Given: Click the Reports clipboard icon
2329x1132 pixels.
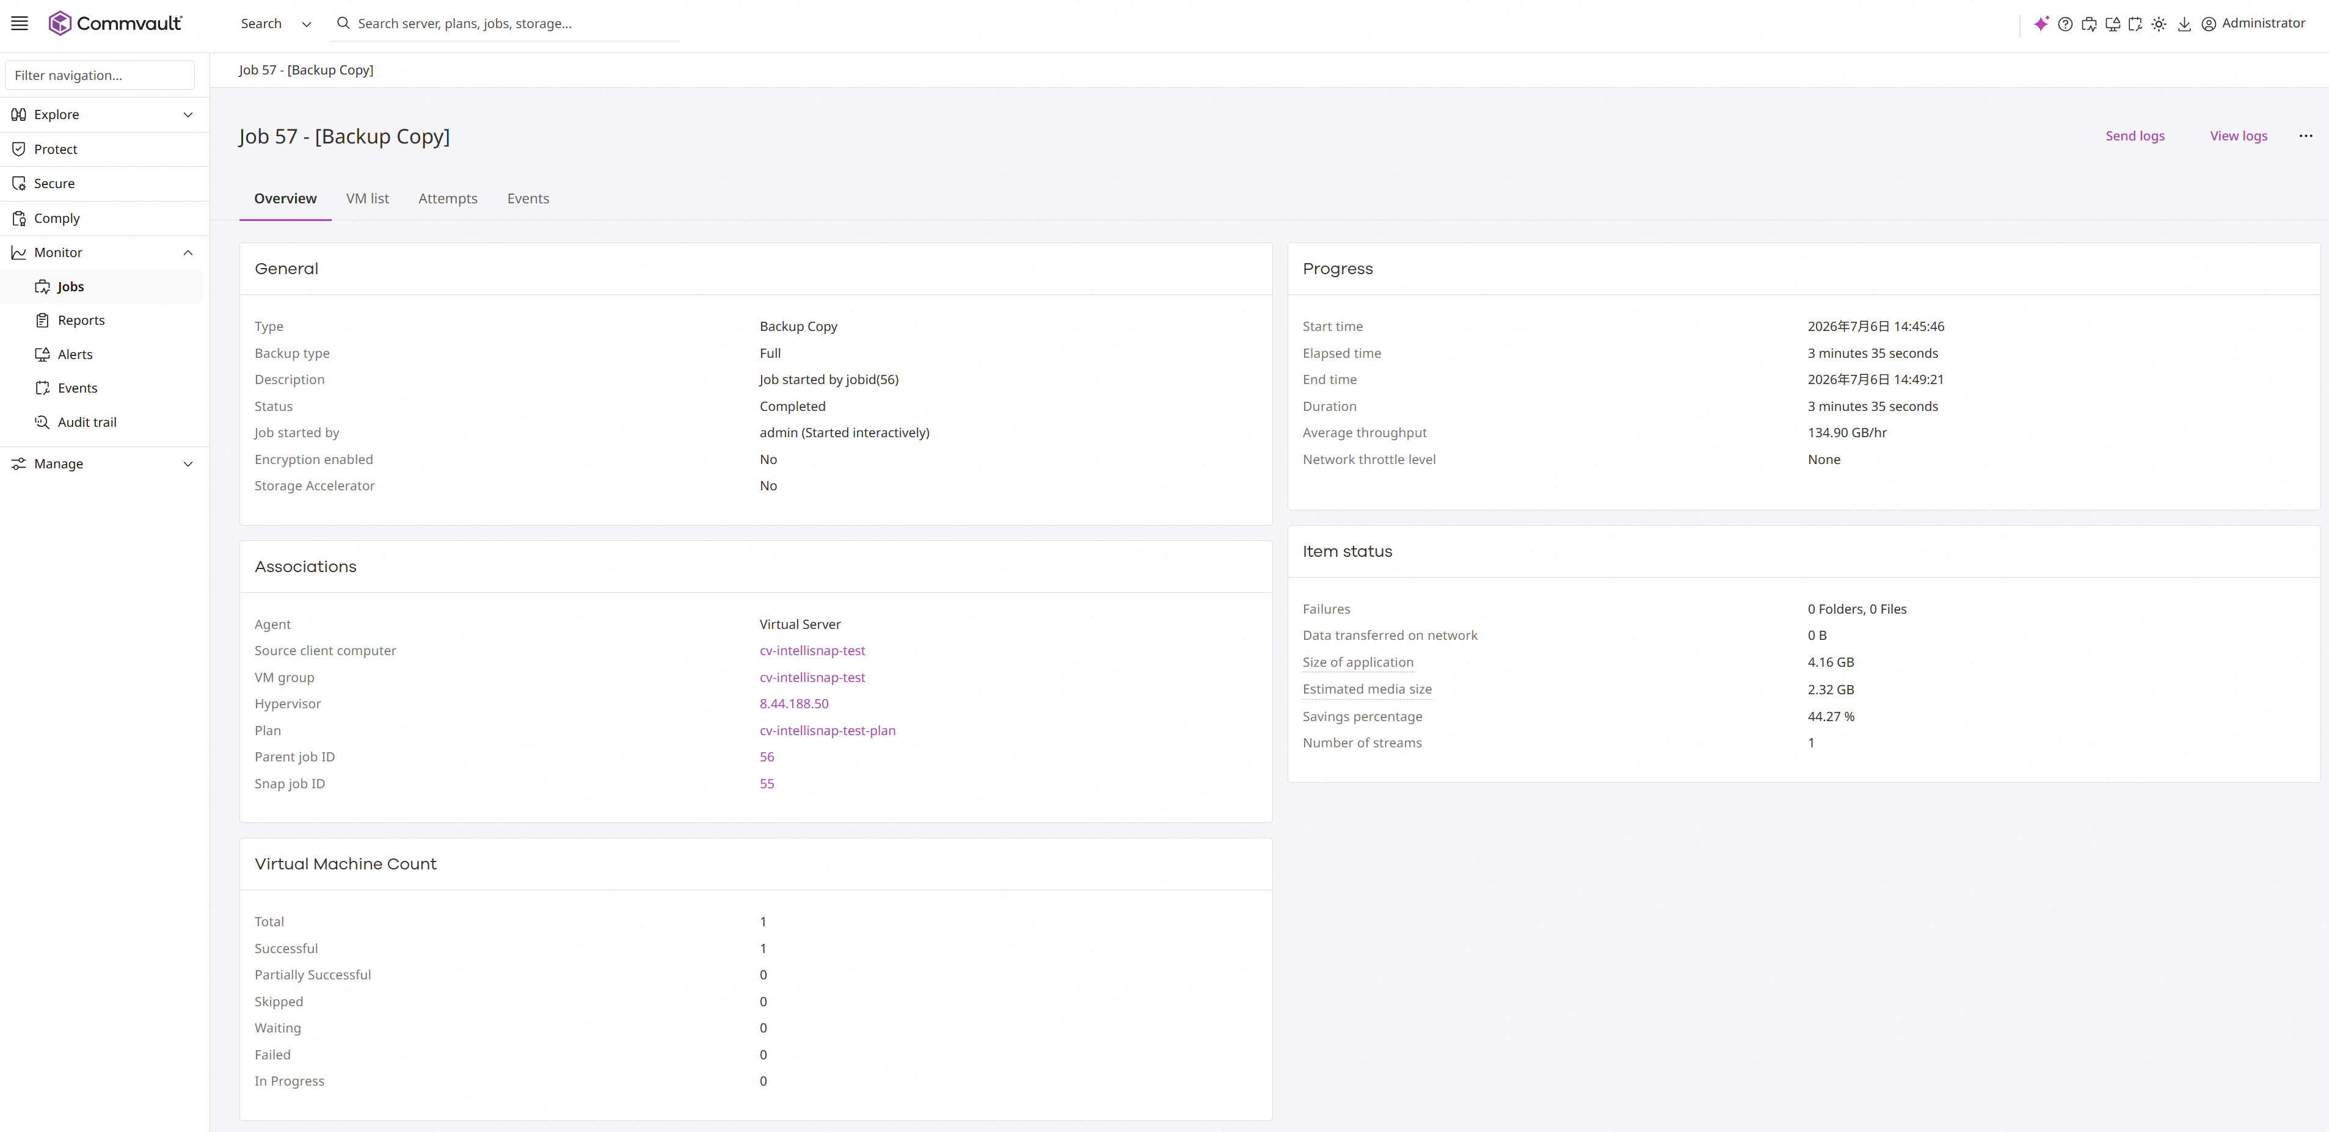Looking at the screenshot, I should [x=42, y=321].
